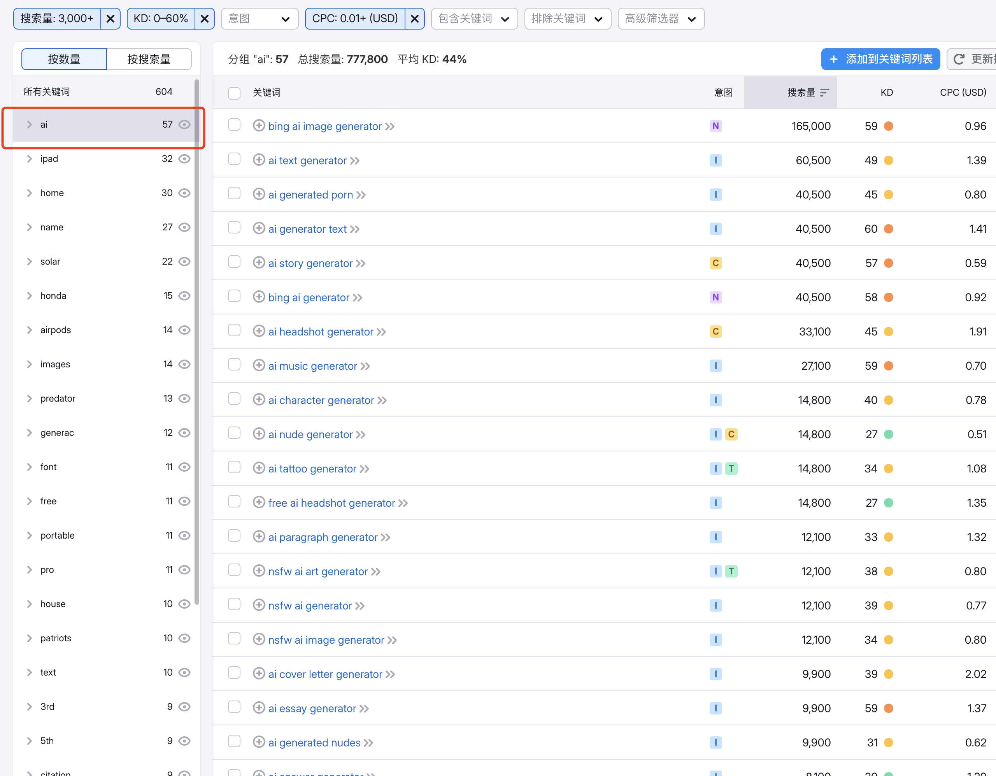Remove the 搜索量 3,000+ filter
The height and width of the screenshot is (776, 996).
pyautogui.click(x=110, y=19)
